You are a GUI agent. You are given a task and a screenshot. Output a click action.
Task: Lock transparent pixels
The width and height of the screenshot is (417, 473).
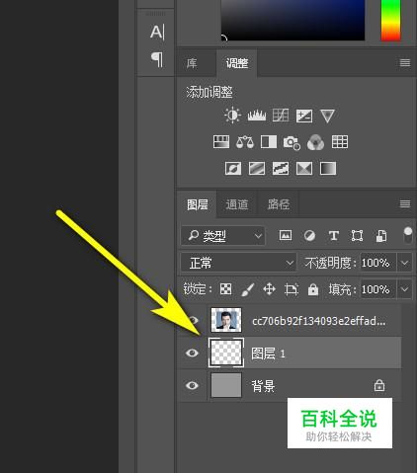(226, 289)
